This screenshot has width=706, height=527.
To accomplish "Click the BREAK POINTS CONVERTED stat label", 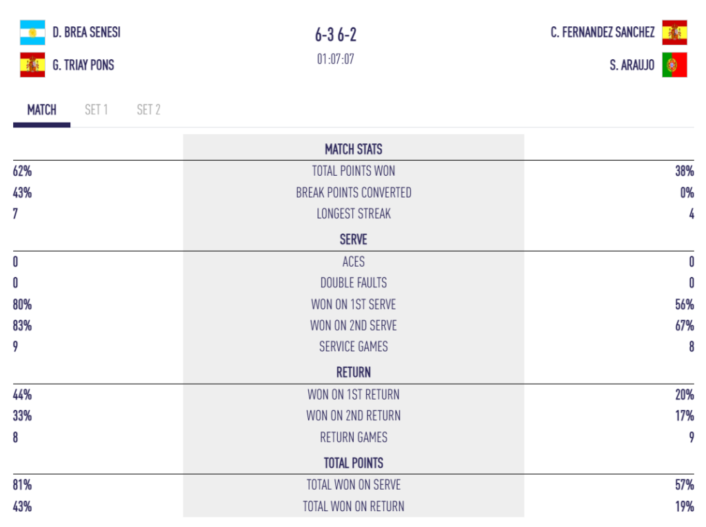I will 354,193.
